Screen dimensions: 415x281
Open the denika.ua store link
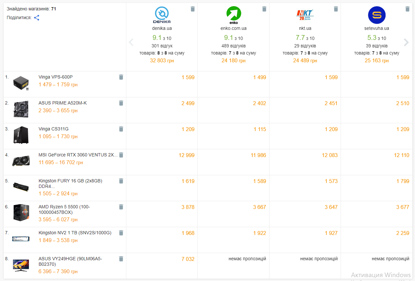tap(162, 28)
